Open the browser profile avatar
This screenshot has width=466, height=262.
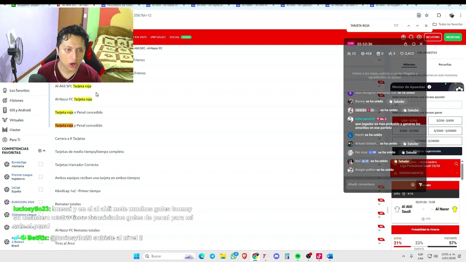[452, 15]
